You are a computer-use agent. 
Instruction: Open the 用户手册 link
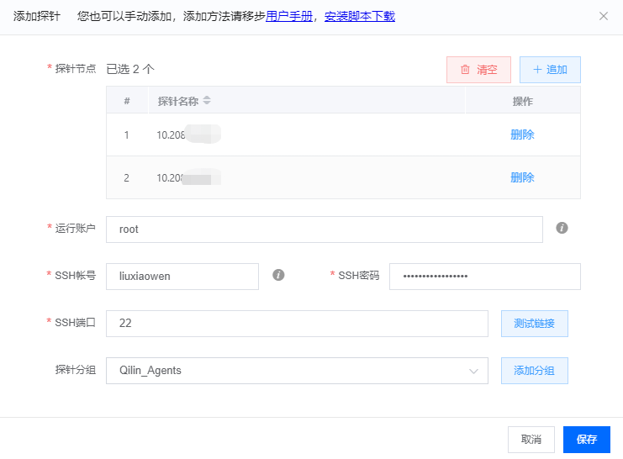[289, 16]
